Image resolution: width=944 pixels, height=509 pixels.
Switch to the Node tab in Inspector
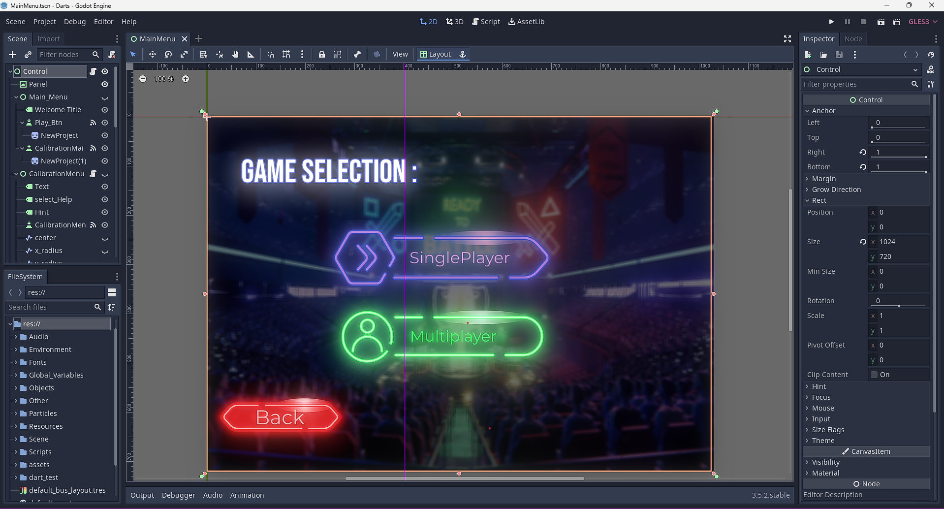tap(853, 39)
